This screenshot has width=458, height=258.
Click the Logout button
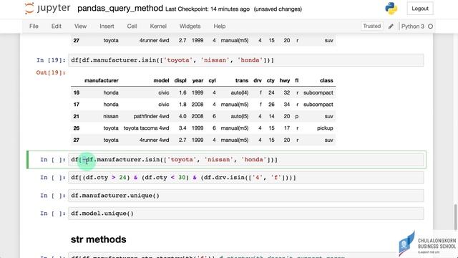pyautogui.click(x=420, y=9)
